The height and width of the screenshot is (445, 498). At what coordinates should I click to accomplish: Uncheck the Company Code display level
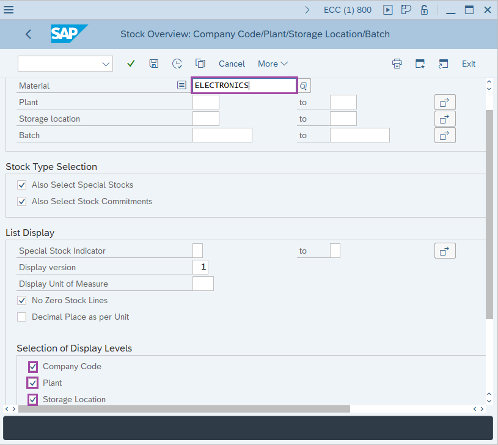[33, 367]
